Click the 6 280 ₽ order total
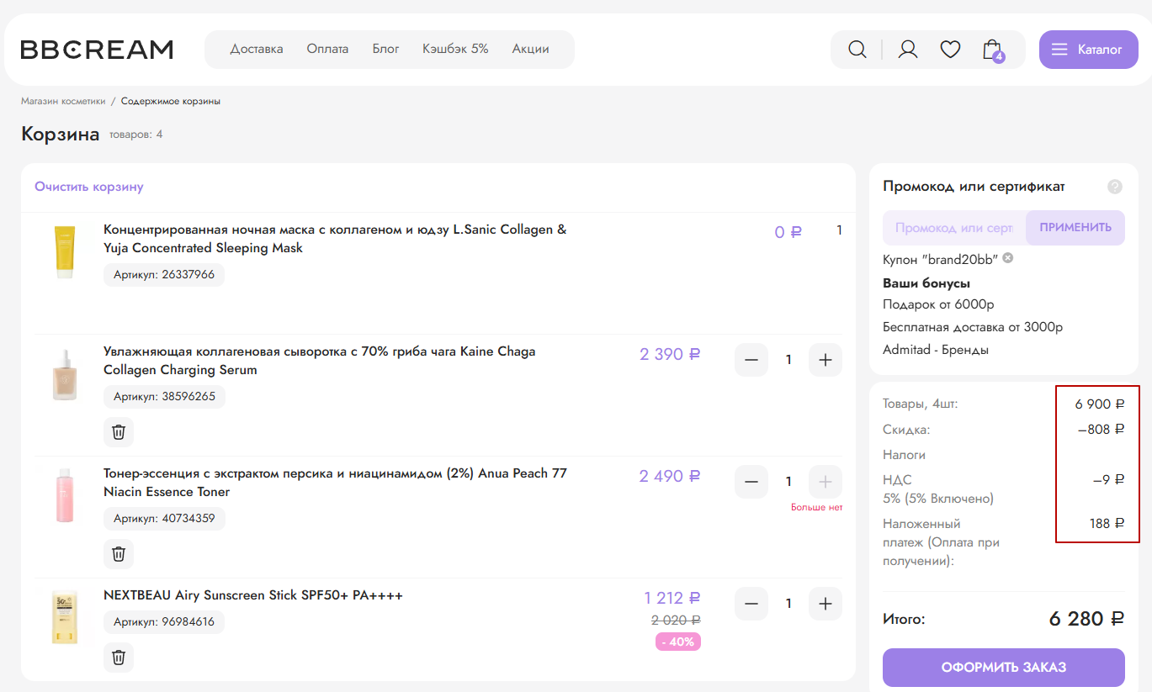 click(1086, 619)
